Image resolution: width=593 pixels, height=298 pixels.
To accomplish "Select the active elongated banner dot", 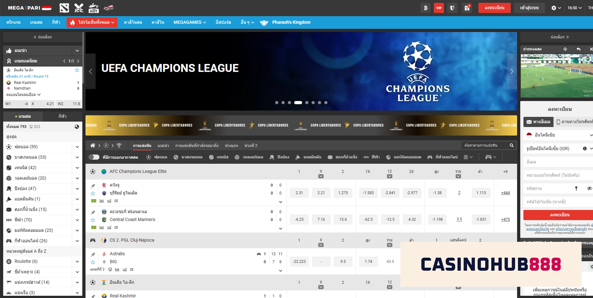I will (x=298, y=103).
